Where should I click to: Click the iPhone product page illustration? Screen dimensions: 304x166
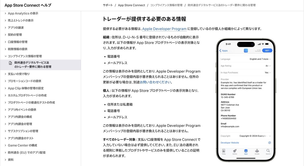click(246, 100)
